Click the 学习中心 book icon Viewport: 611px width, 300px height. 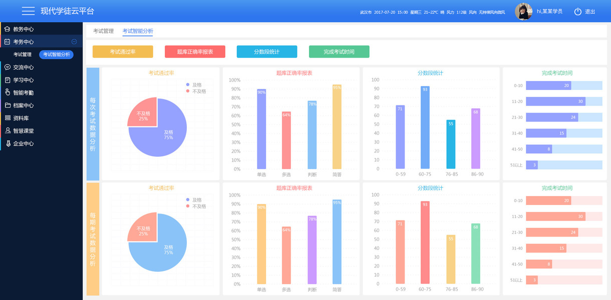pyautogui.click(x=8, y=80)
